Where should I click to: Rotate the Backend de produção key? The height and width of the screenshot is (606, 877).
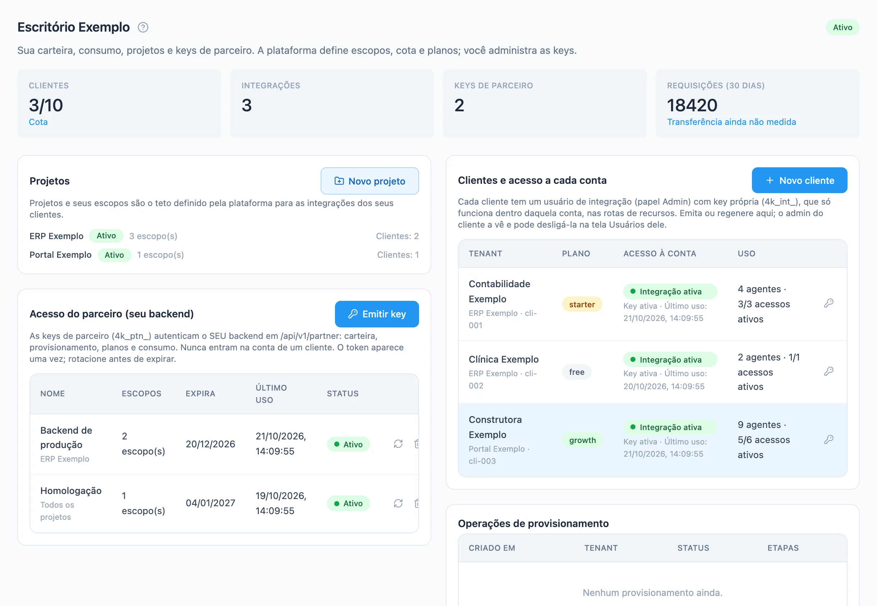click(398, 444)
